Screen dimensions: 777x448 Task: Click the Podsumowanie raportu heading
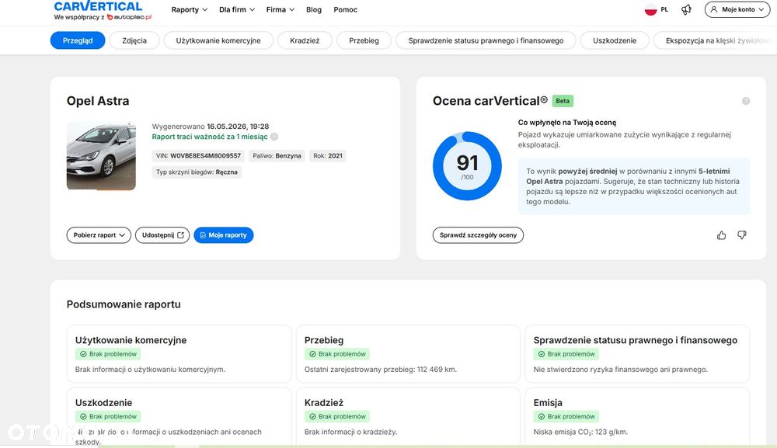pos(124,304)
